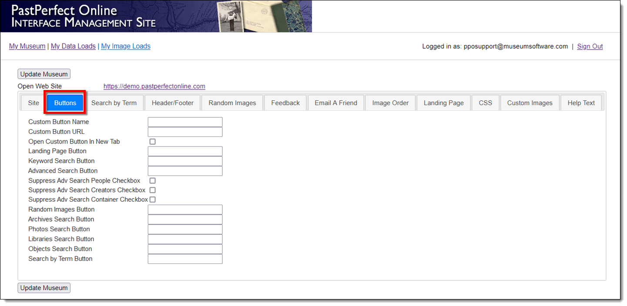Switch to the Custom Images tab
The image size is (627, 306).
[x=530, y=103]
